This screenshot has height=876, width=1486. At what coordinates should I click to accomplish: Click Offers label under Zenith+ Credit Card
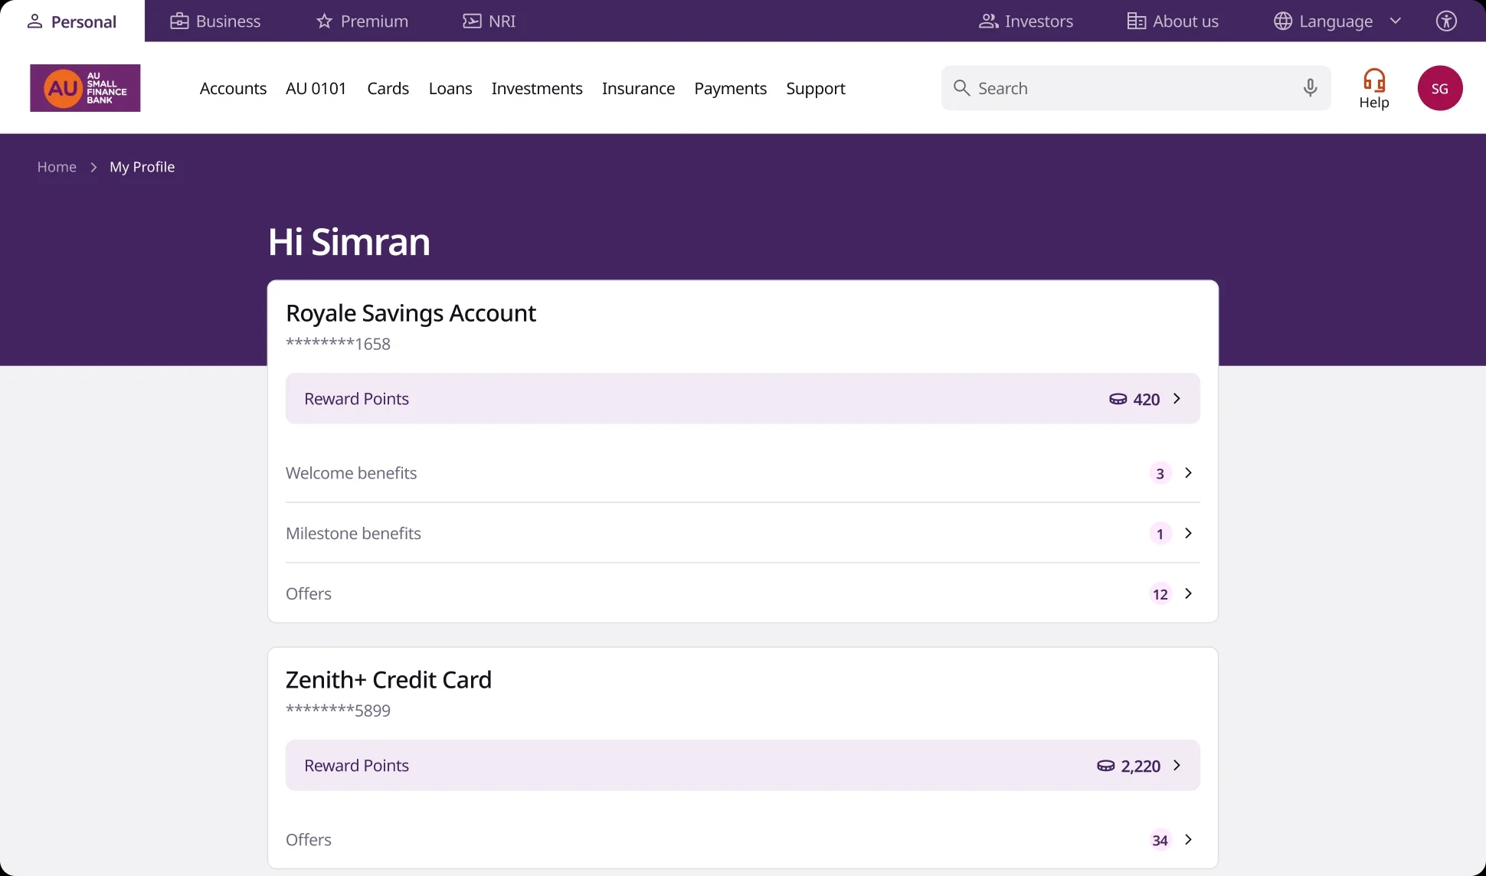coord(309,839)
